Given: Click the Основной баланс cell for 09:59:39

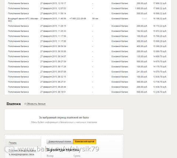Looking at the screenshot, I should pyautogui.click(x=119, y=46).
